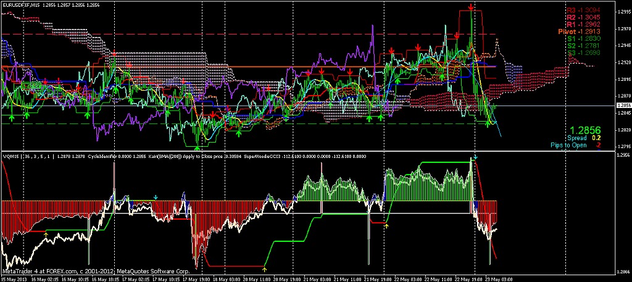Click the large green 1.2856 price readout
Image resolution: width=632 pixels, height=282 pixels.
(585, 130)
